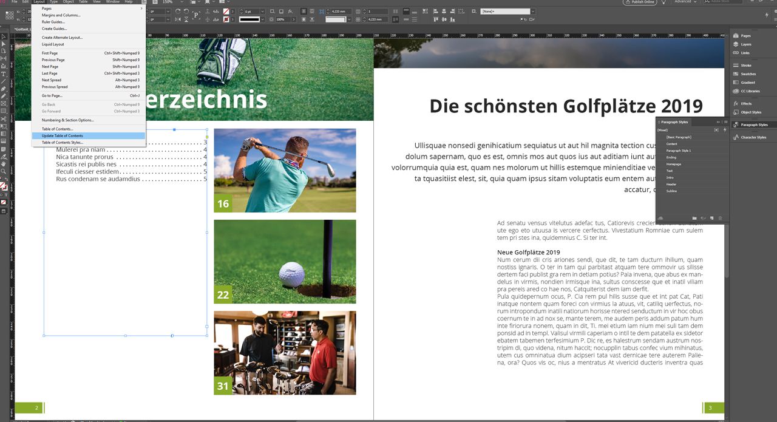
Task: Choose the Gap tool
Action: click(4, 58)
